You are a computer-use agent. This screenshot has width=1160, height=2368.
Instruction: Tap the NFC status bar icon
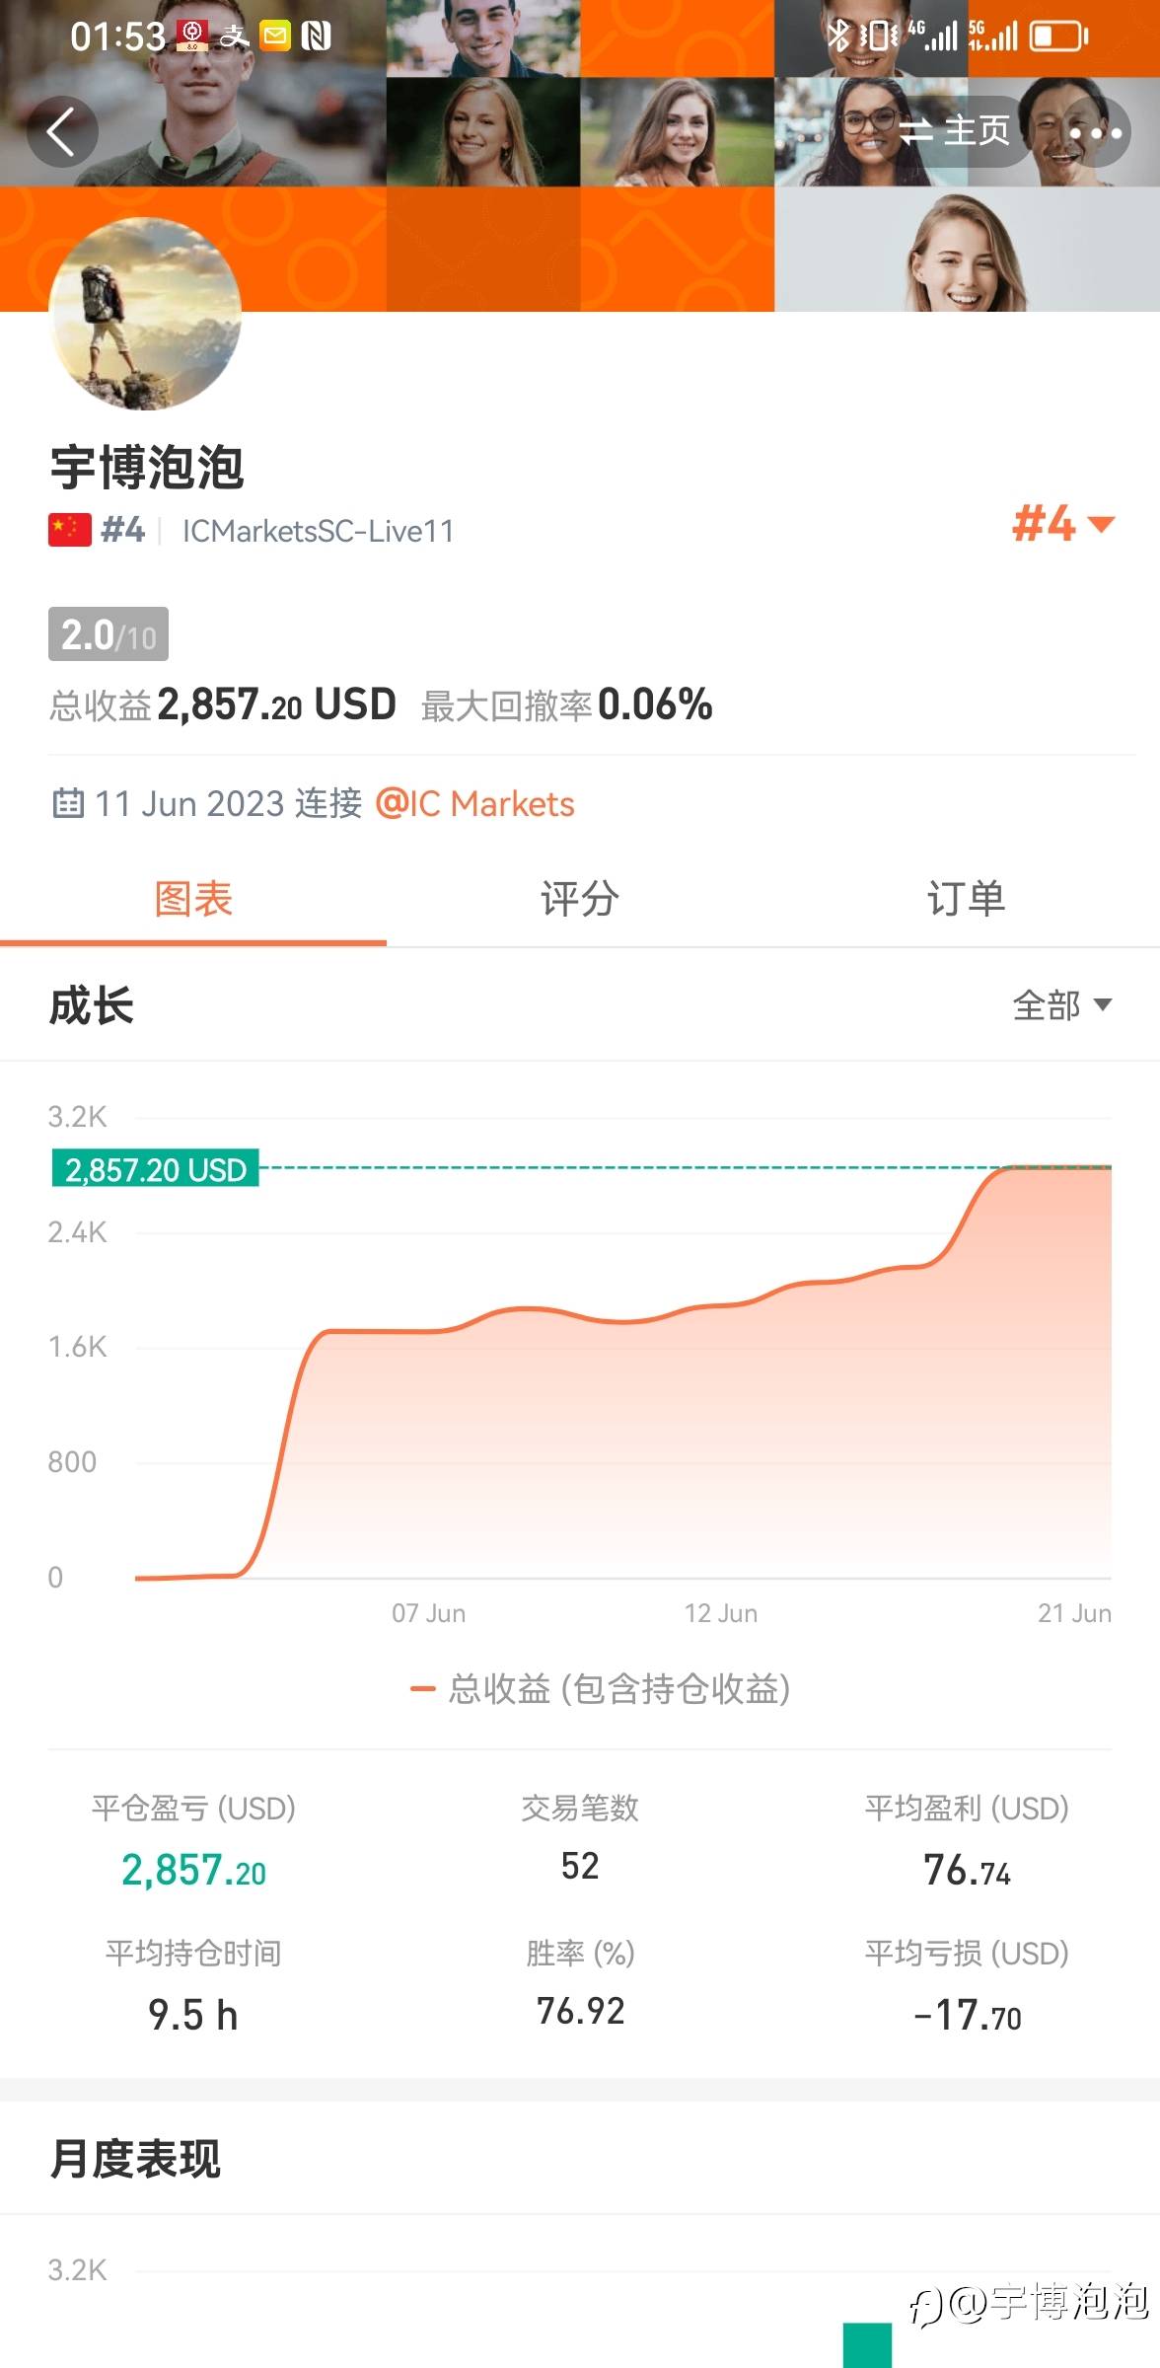(x=316, y=37)
